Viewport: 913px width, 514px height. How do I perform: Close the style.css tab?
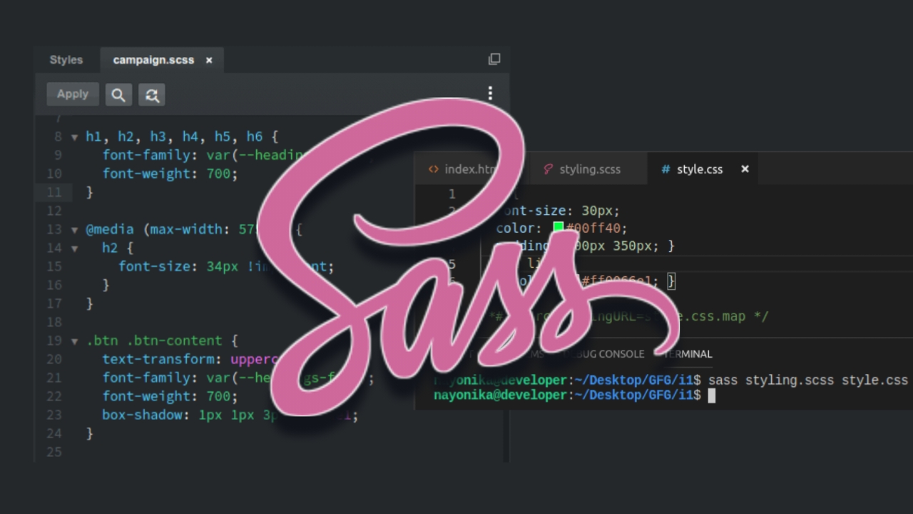[745, 169]
